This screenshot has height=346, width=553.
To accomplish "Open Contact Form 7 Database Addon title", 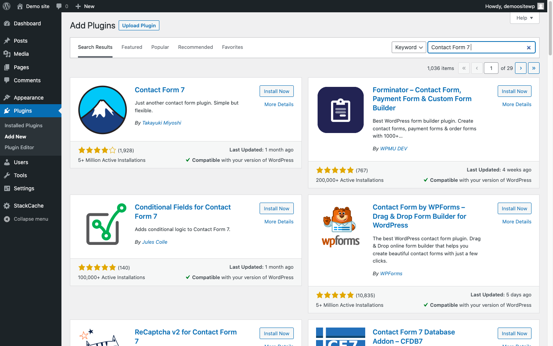I will [414, 337].
